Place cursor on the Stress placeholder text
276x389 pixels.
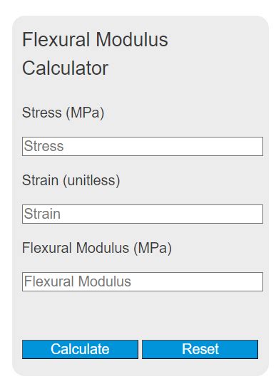[x=44, y=146]
